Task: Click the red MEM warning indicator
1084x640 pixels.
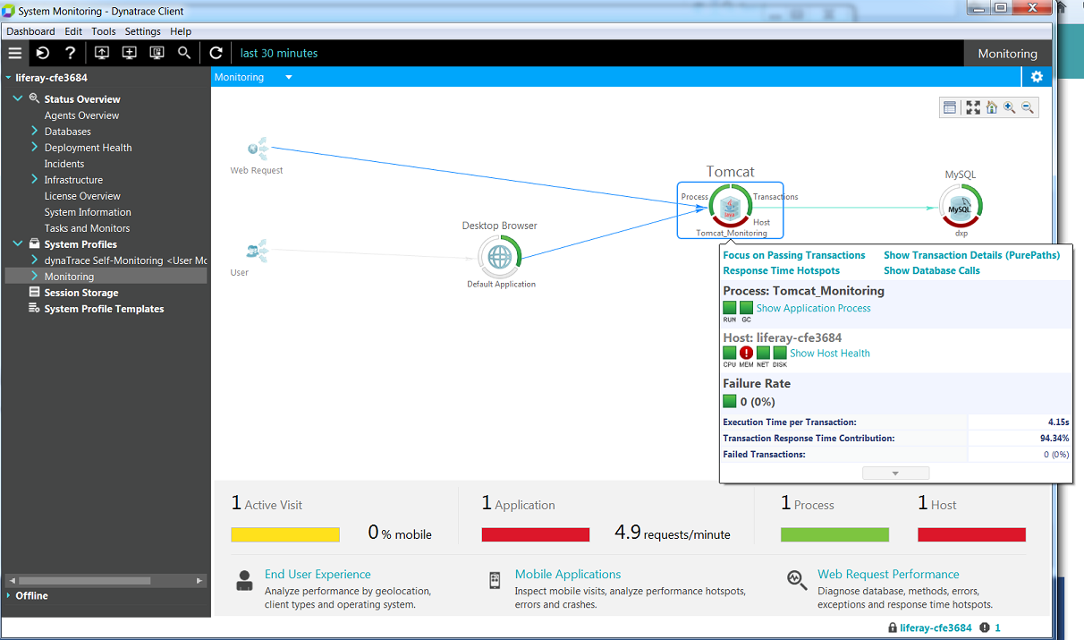Action: coord(746,353)
